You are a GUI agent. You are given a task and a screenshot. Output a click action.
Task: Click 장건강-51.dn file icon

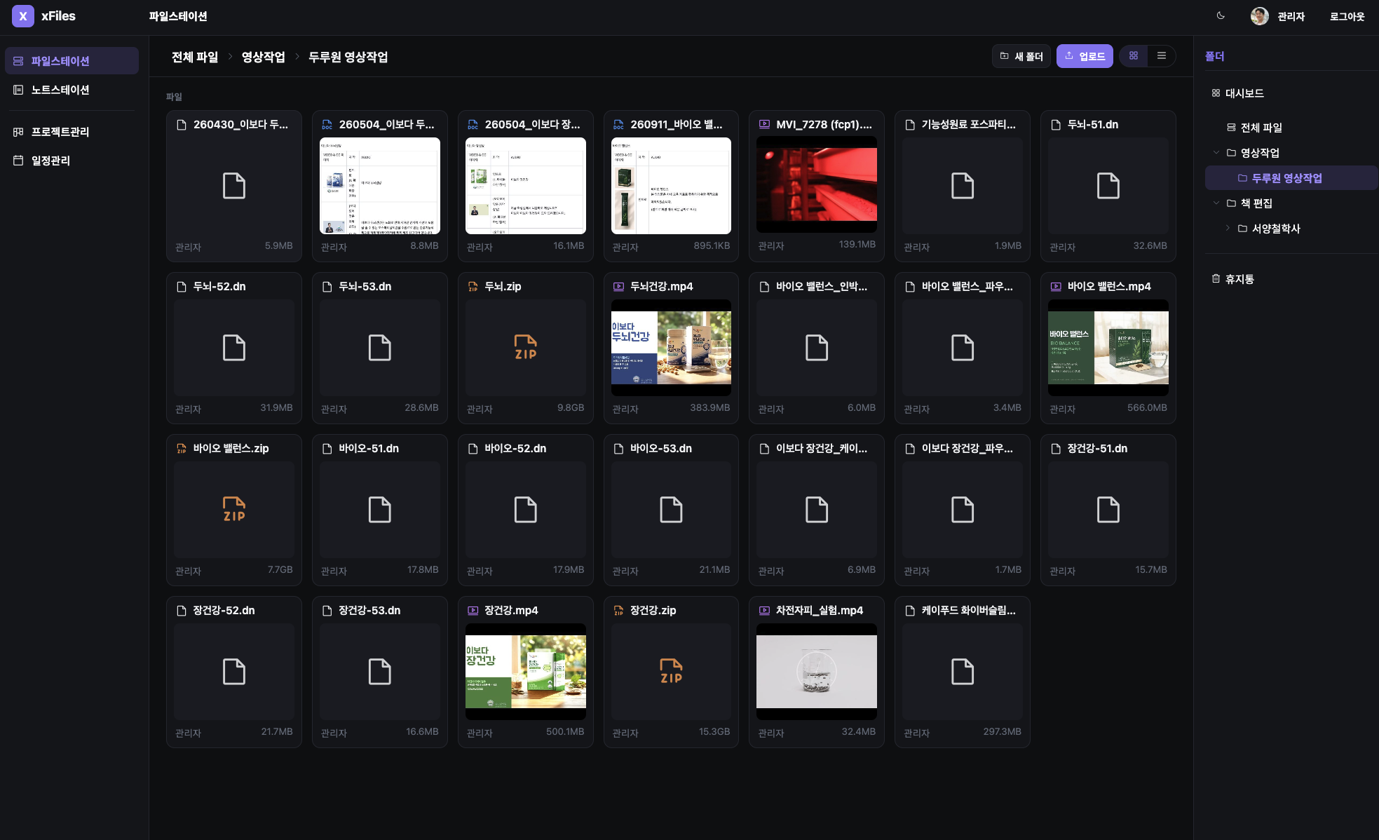coord(1108,510)
